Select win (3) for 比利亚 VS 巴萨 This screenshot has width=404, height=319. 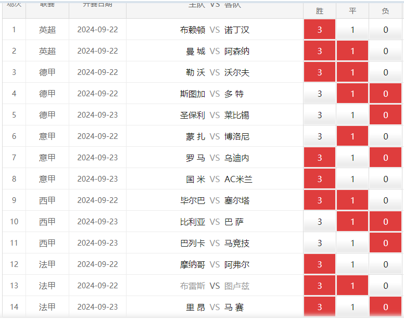[320, 222]
